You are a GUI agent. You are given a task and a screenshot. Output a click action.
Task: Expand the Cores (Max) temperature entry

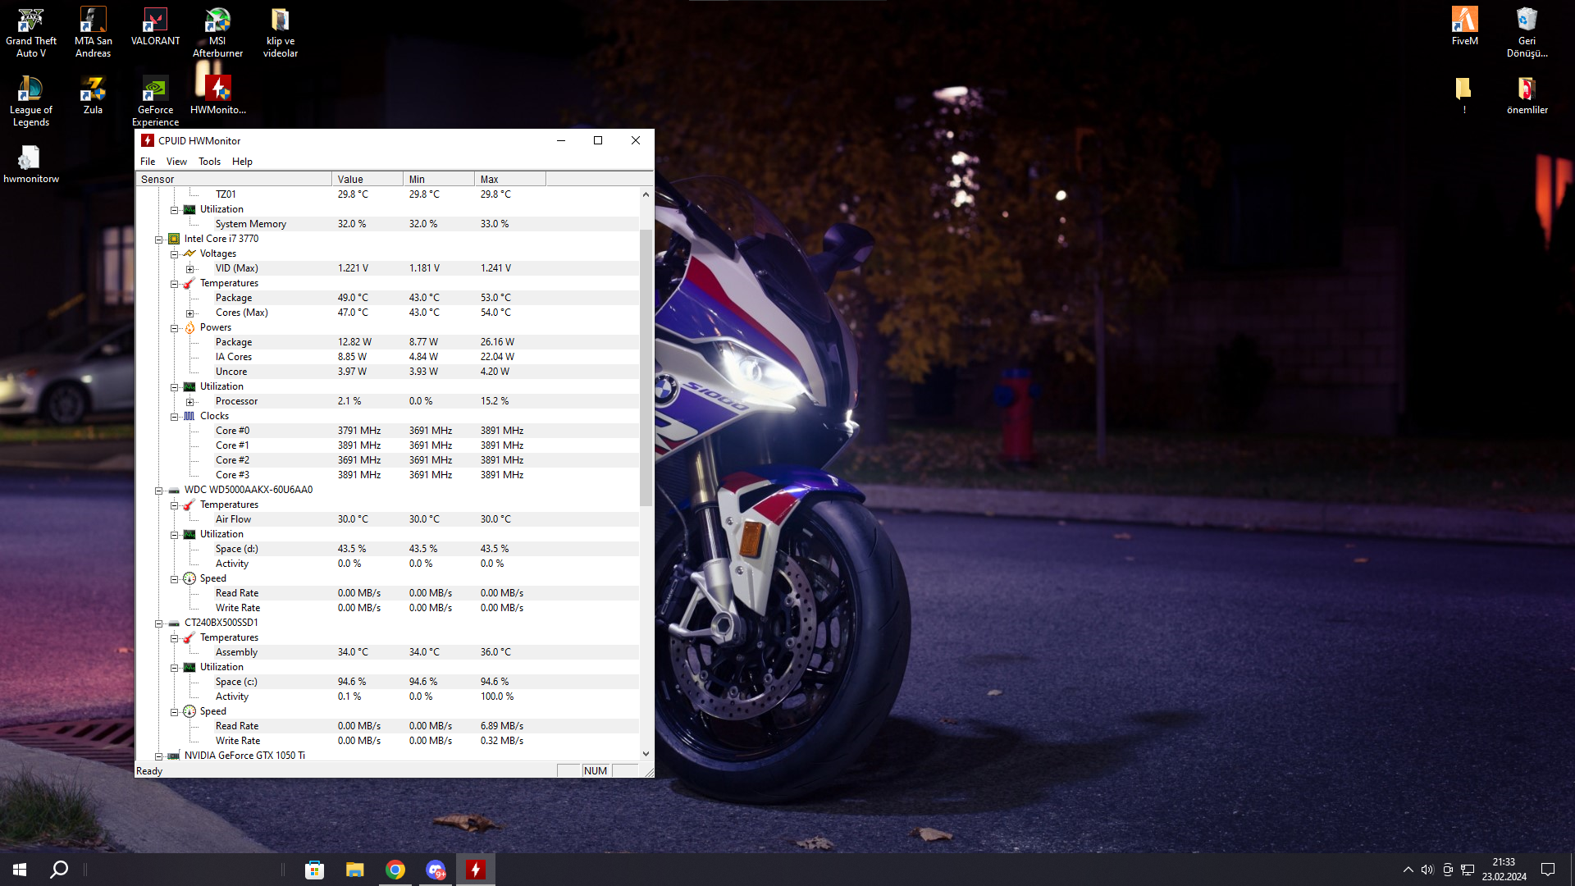click(189, 313)
